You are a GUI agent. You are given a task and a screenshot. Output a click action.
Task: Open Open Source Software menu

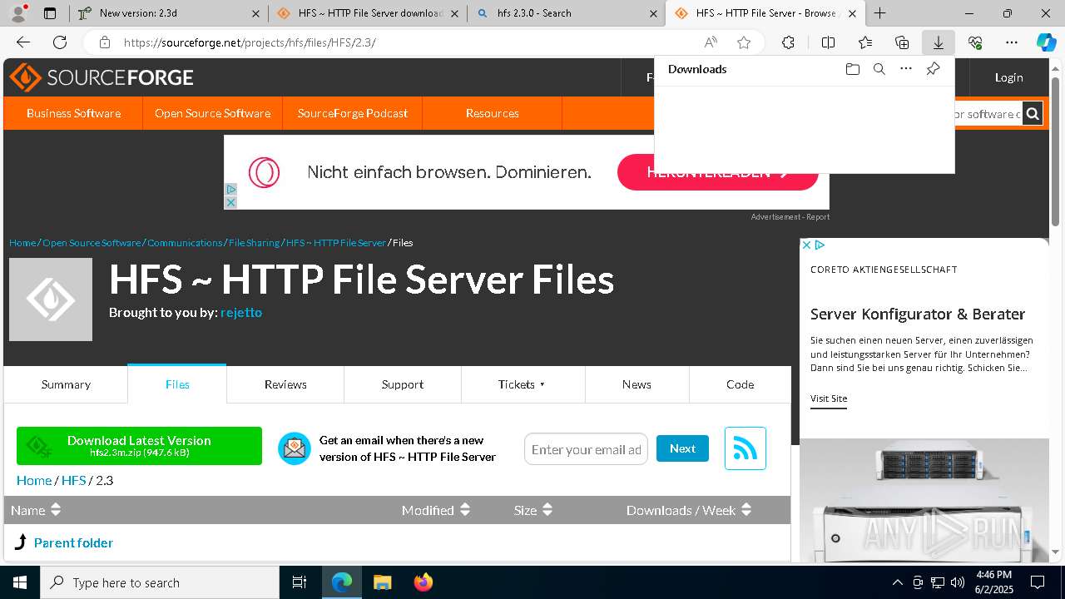[212, 113]
